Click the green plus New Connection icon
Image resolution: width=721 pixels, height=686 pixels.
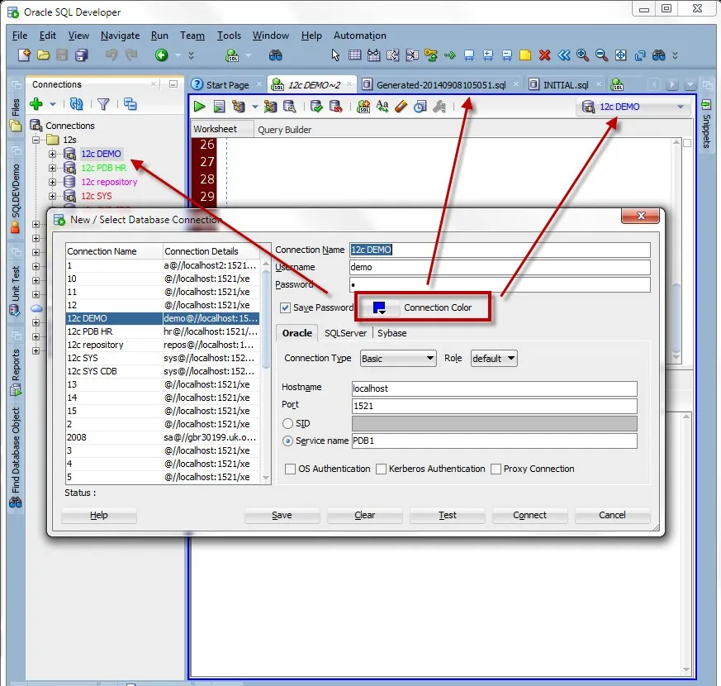pos(36,104)
